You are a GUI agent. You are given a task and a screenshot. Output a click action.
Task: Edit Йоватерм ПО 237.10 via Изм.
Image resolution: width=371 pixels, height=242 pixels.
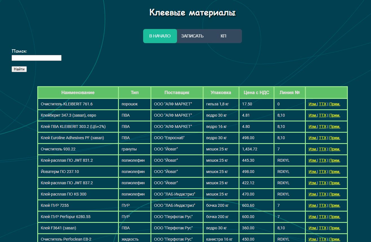(313, 172)
